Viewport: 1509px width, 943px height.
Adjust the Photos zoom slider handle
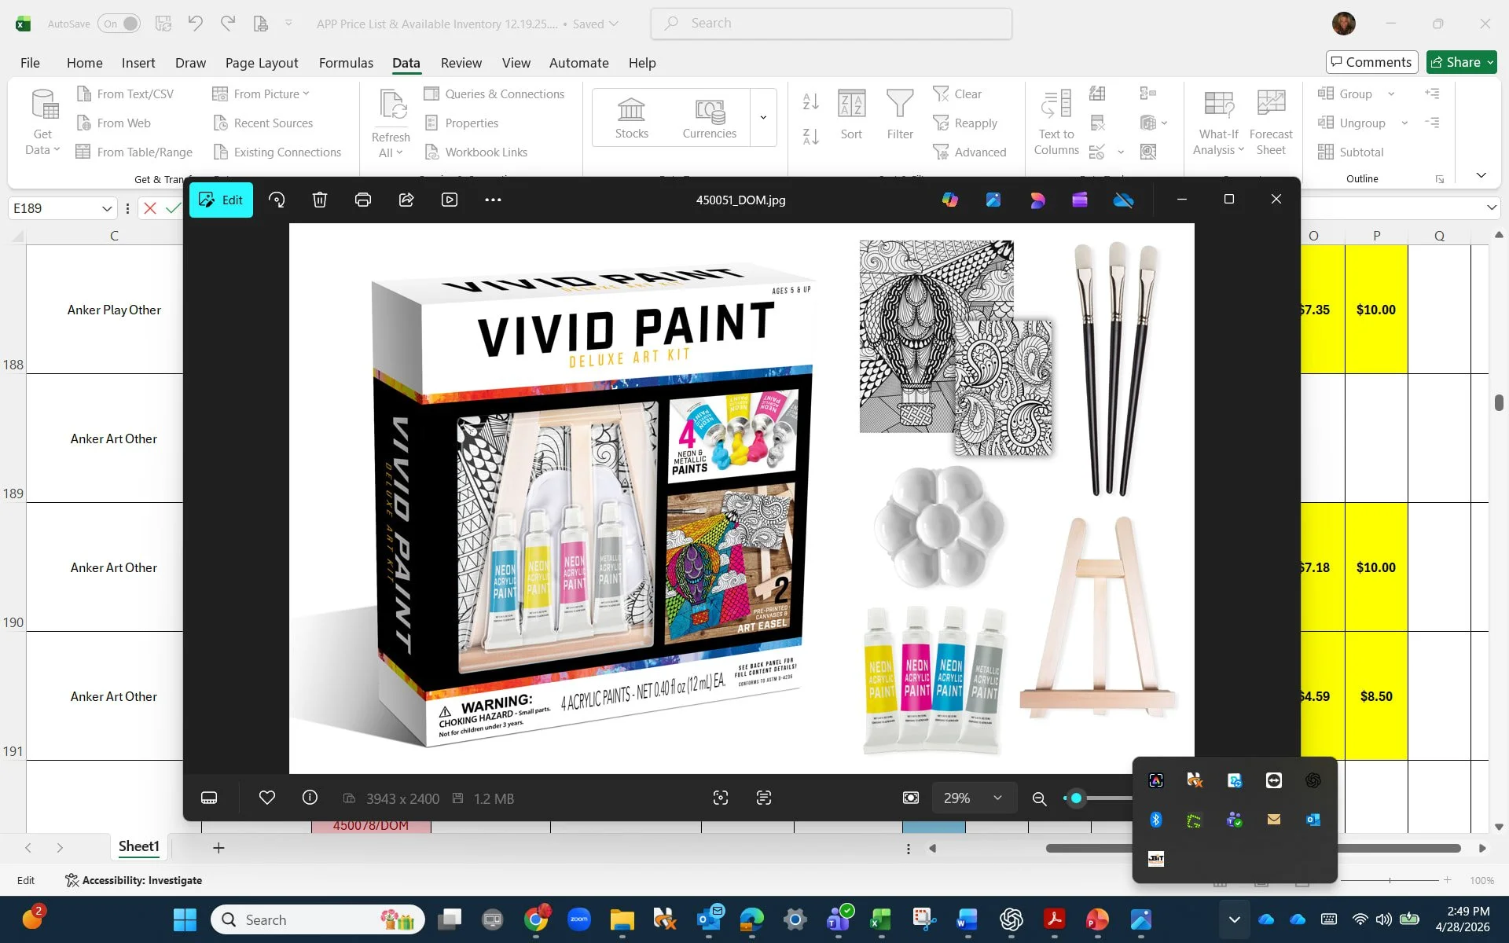(x=1076, y=798)
